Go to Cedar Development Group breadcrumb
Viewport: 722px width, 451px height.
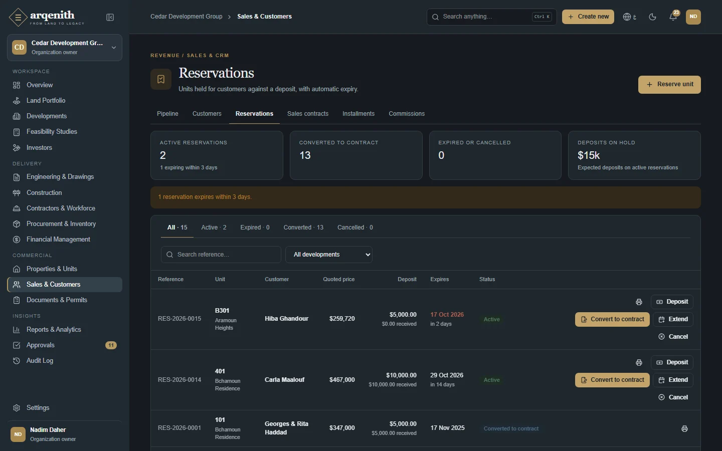[x=187, y=17]
